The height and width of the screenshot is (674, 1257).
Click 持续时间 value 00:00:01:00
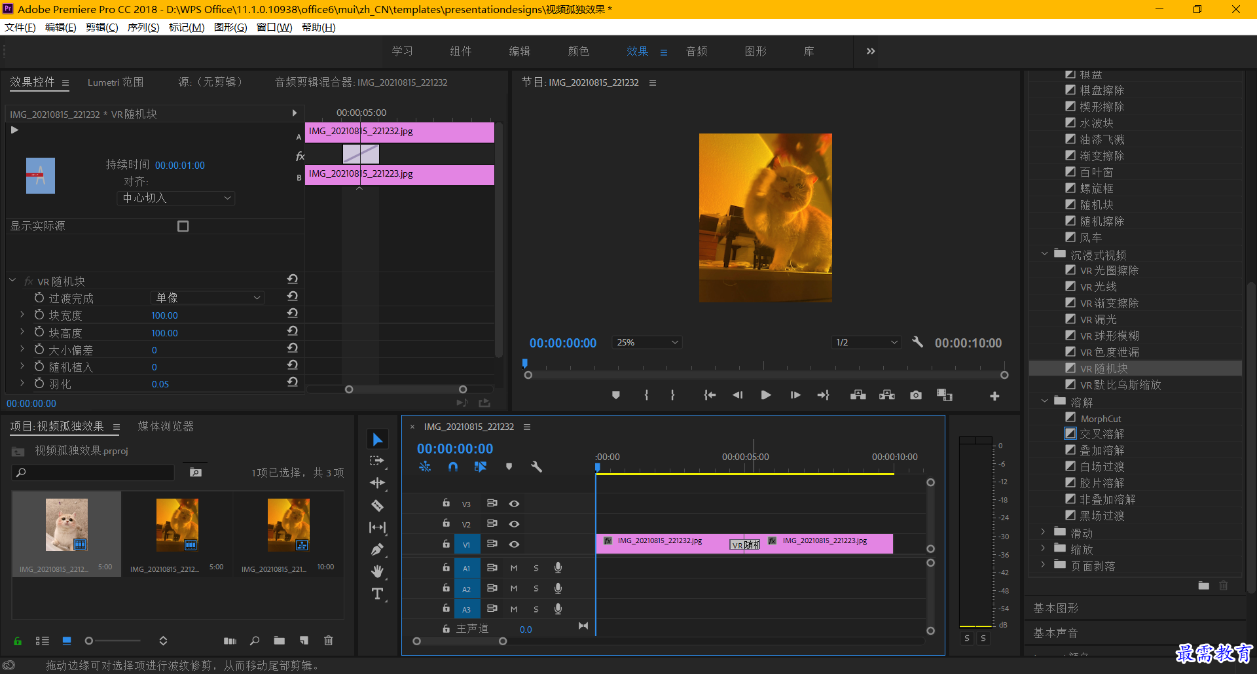point(180,166)
